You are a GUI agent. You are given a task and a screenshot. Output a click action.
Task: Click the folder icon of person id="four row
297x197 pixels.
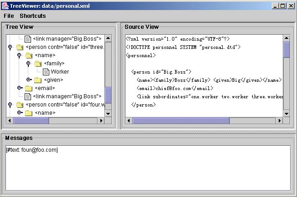pyautogui.click(x=20, y=105)
